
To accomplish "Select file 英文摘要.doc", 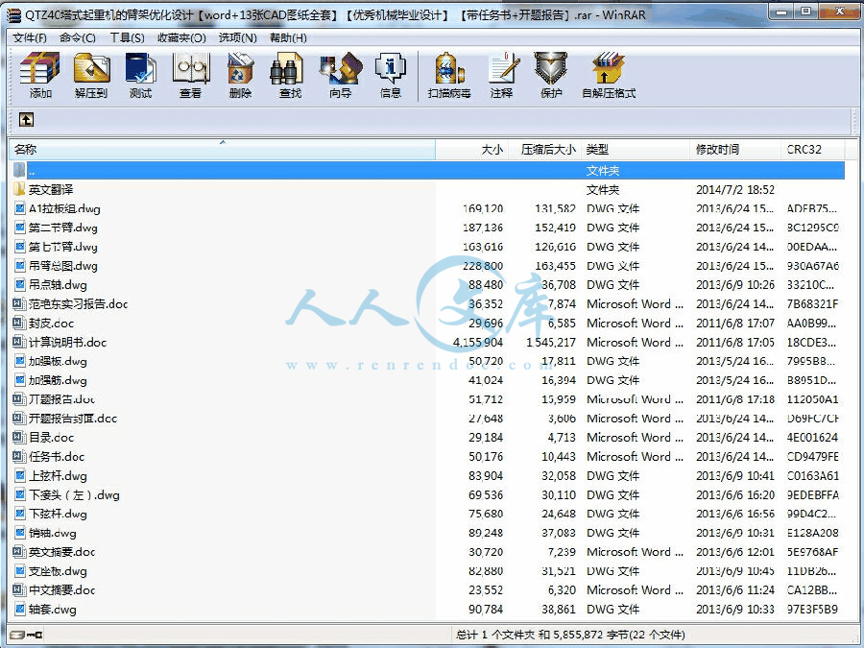I will pos(61,552).
